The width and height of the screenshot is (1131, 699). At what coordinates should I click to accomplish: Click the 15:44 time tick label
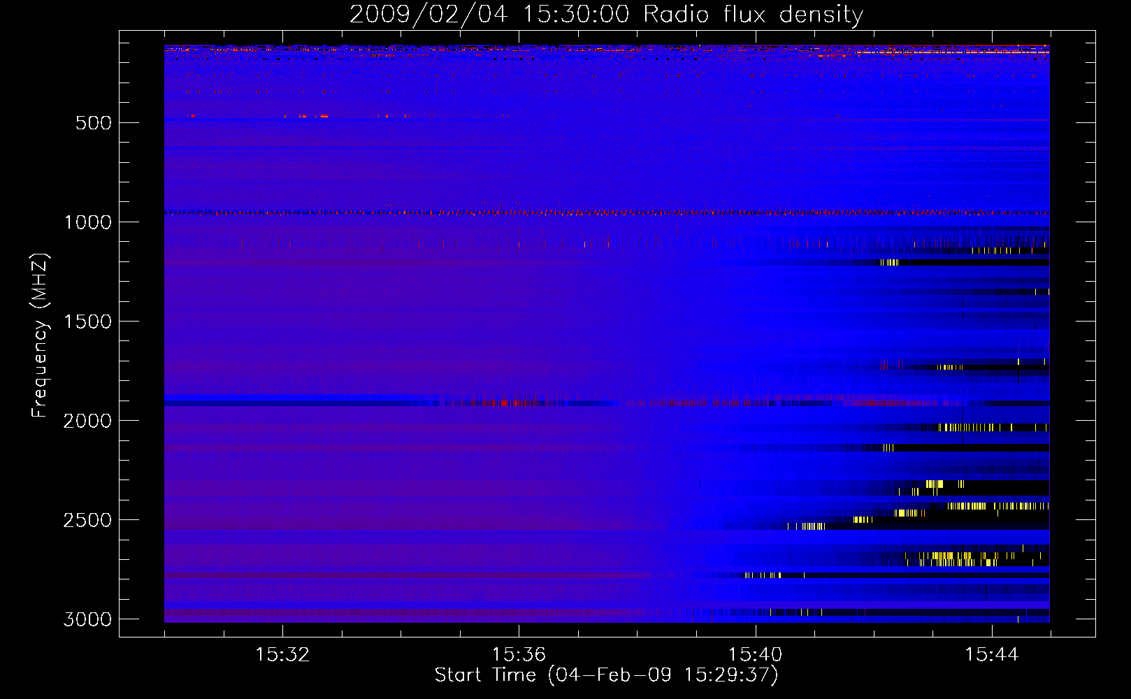[991, 654]
